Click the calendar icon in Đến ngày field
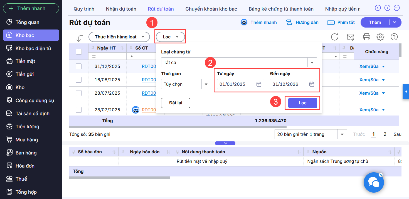 point(312,84)
